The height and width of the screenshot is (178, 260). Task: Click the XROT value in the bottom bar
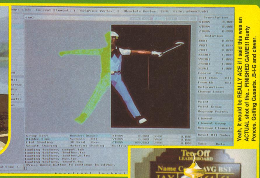(x=186, y=137)
